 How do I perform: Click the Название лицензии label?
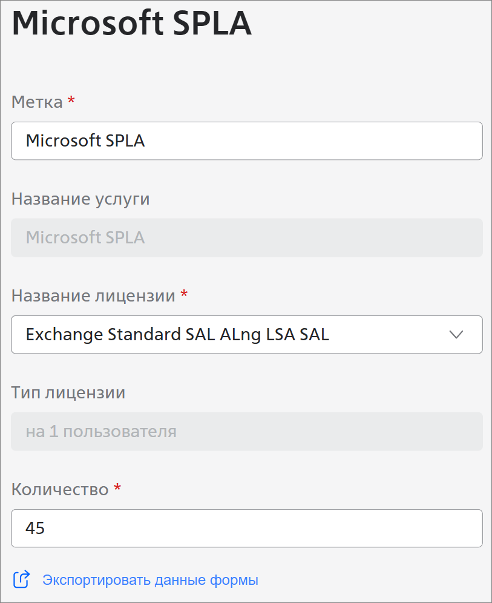point(93,295)
